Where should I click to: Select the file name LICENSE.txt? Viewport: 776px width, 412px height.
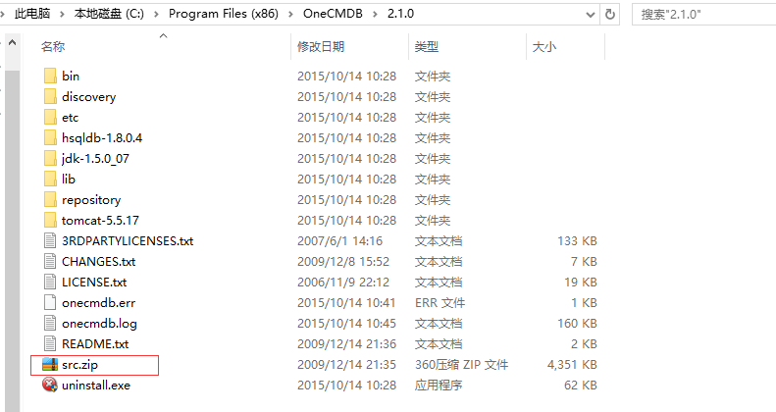pos(94,282)
